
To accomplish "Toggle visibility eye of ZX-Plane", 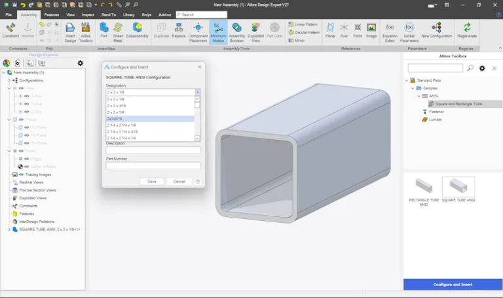I will (x=27, y=143).
